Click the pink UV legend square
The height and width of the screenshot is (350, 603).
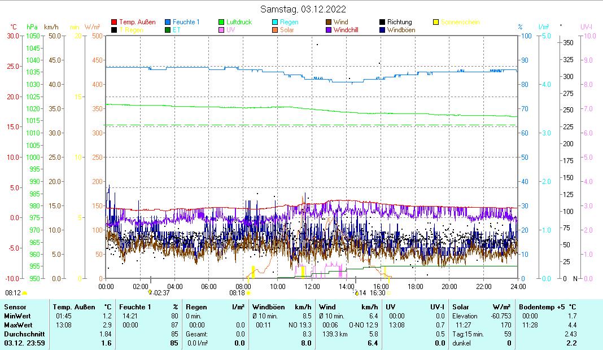(x=222, y=30)
